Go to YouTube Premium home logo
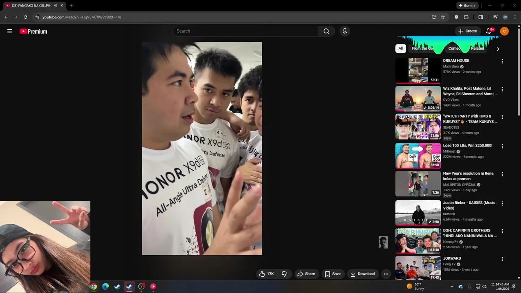521x293 pixels. tap(33, 31)
